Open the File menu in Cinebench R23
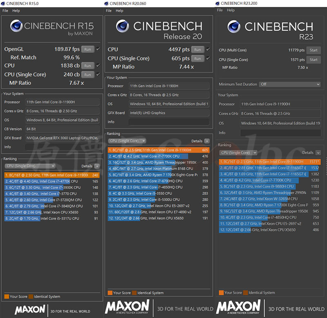327x318 pixels. (x=220, y=10)
